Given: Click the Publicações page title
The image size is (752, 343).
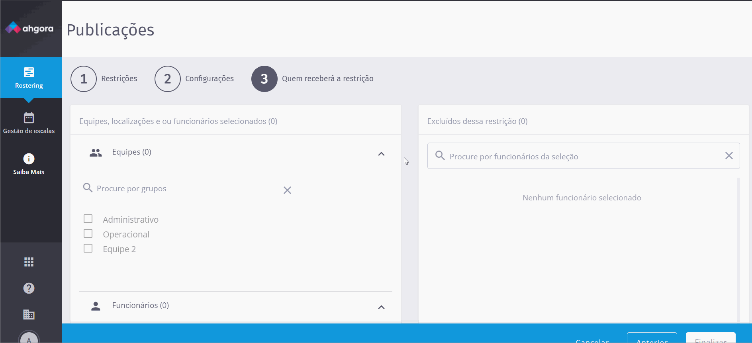Looking at the screenshot, I should point(110,30).
